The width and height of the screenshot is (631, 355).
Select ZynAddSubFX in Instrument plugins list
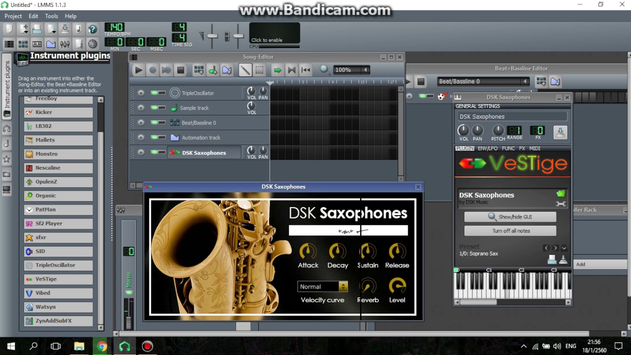(x=58, y=320)
